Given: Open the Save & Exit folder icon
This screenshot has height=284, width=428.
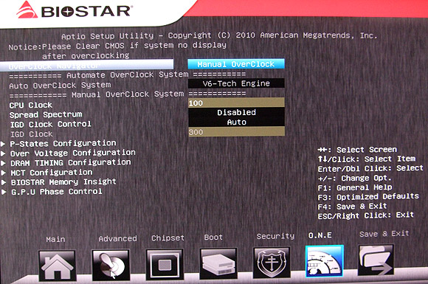Looking at the screenshot, I should coord(376,260).
